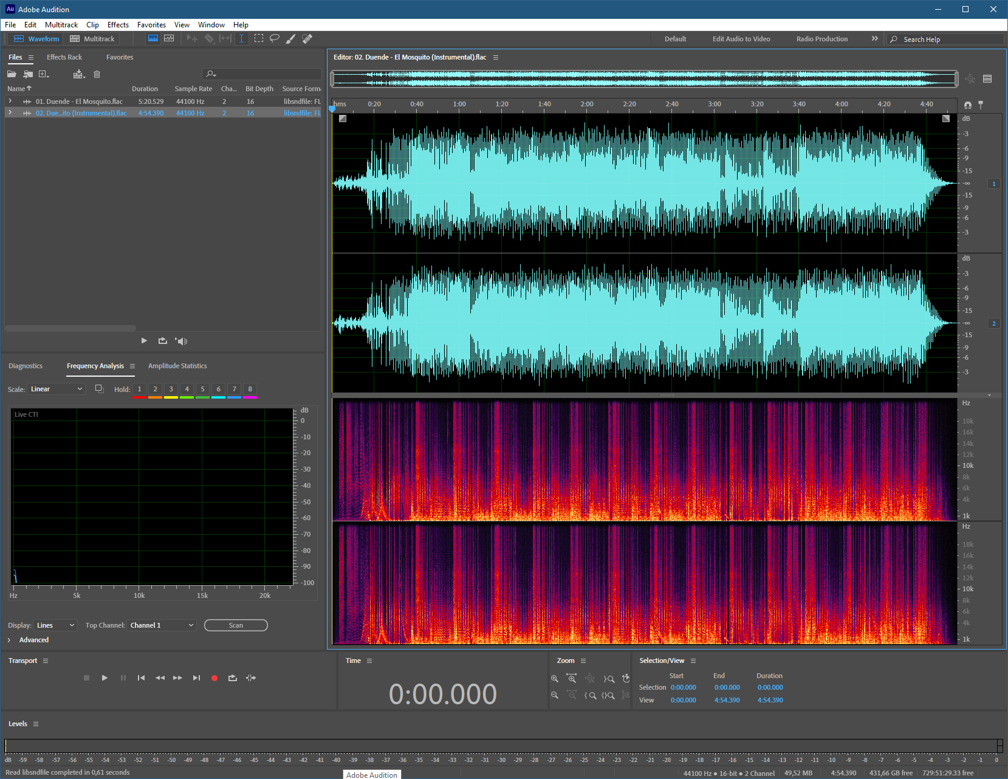
Task: Toggle Show Spectral Frequency Display
Action: (153, 38)
